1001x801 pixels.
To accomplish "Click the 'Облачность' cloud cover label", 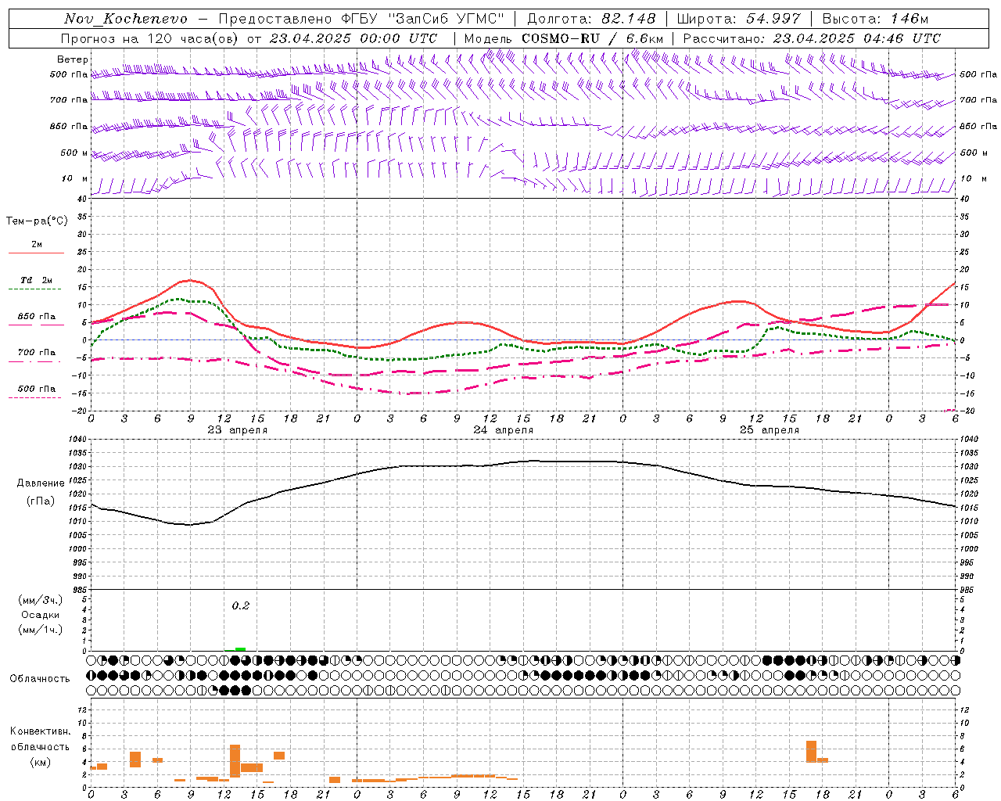I will (40, 679).
